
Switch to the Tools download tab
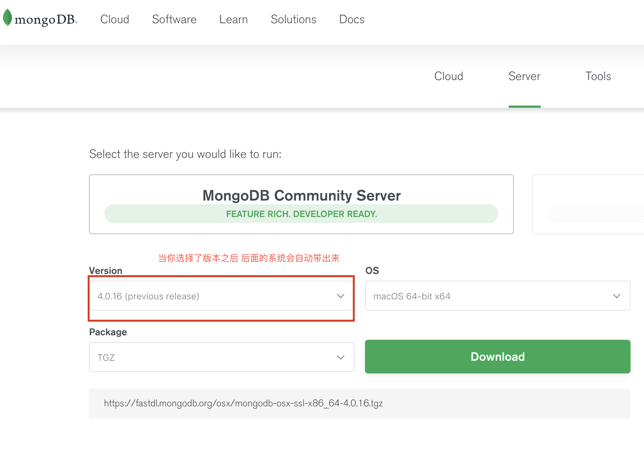[x=598, y=76]
